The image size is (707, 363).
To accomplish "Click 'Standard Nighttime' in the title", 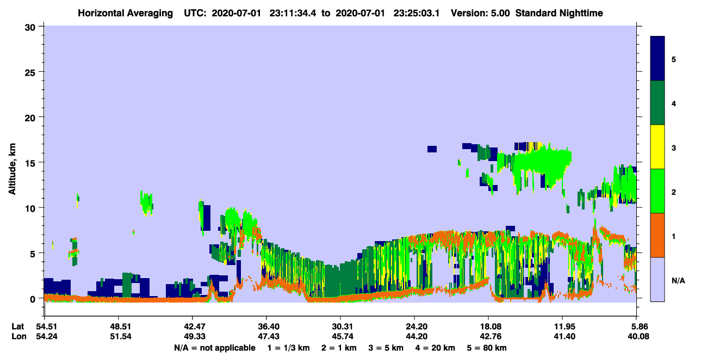I will (558, 13).
